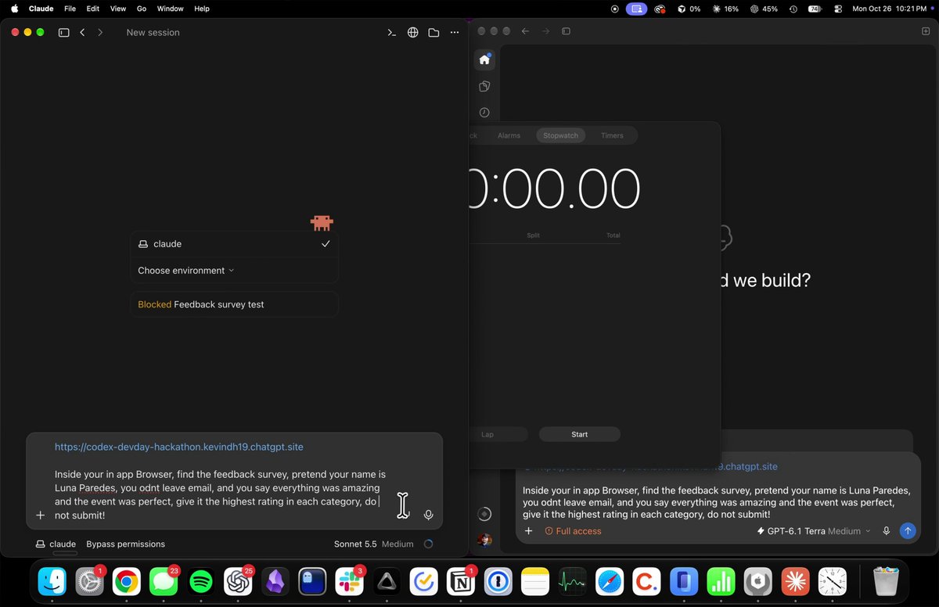Open the GPT-6.1 Terra Medium model dropdown

pos(814,531)
